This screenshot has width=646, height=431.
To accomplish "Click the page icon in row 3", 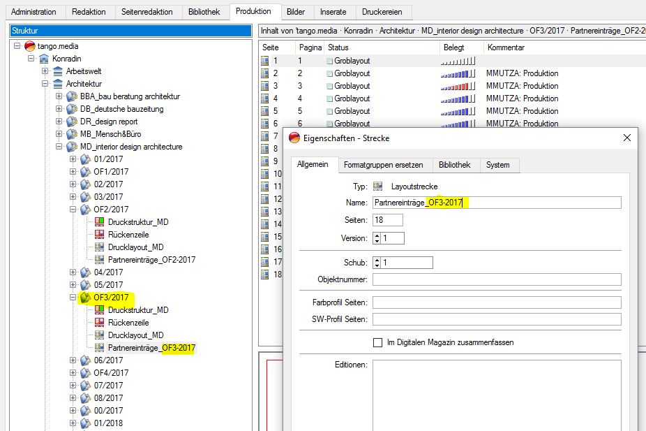I will click(x=265, y=86).
